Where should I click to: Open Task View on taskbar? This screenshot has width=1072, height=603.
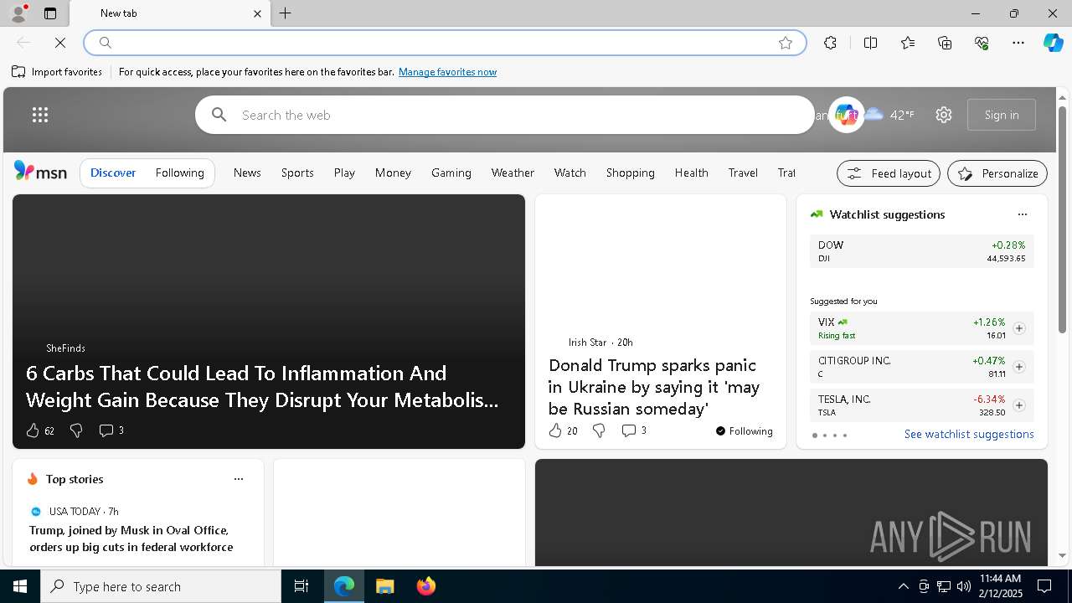click(301, 586)
